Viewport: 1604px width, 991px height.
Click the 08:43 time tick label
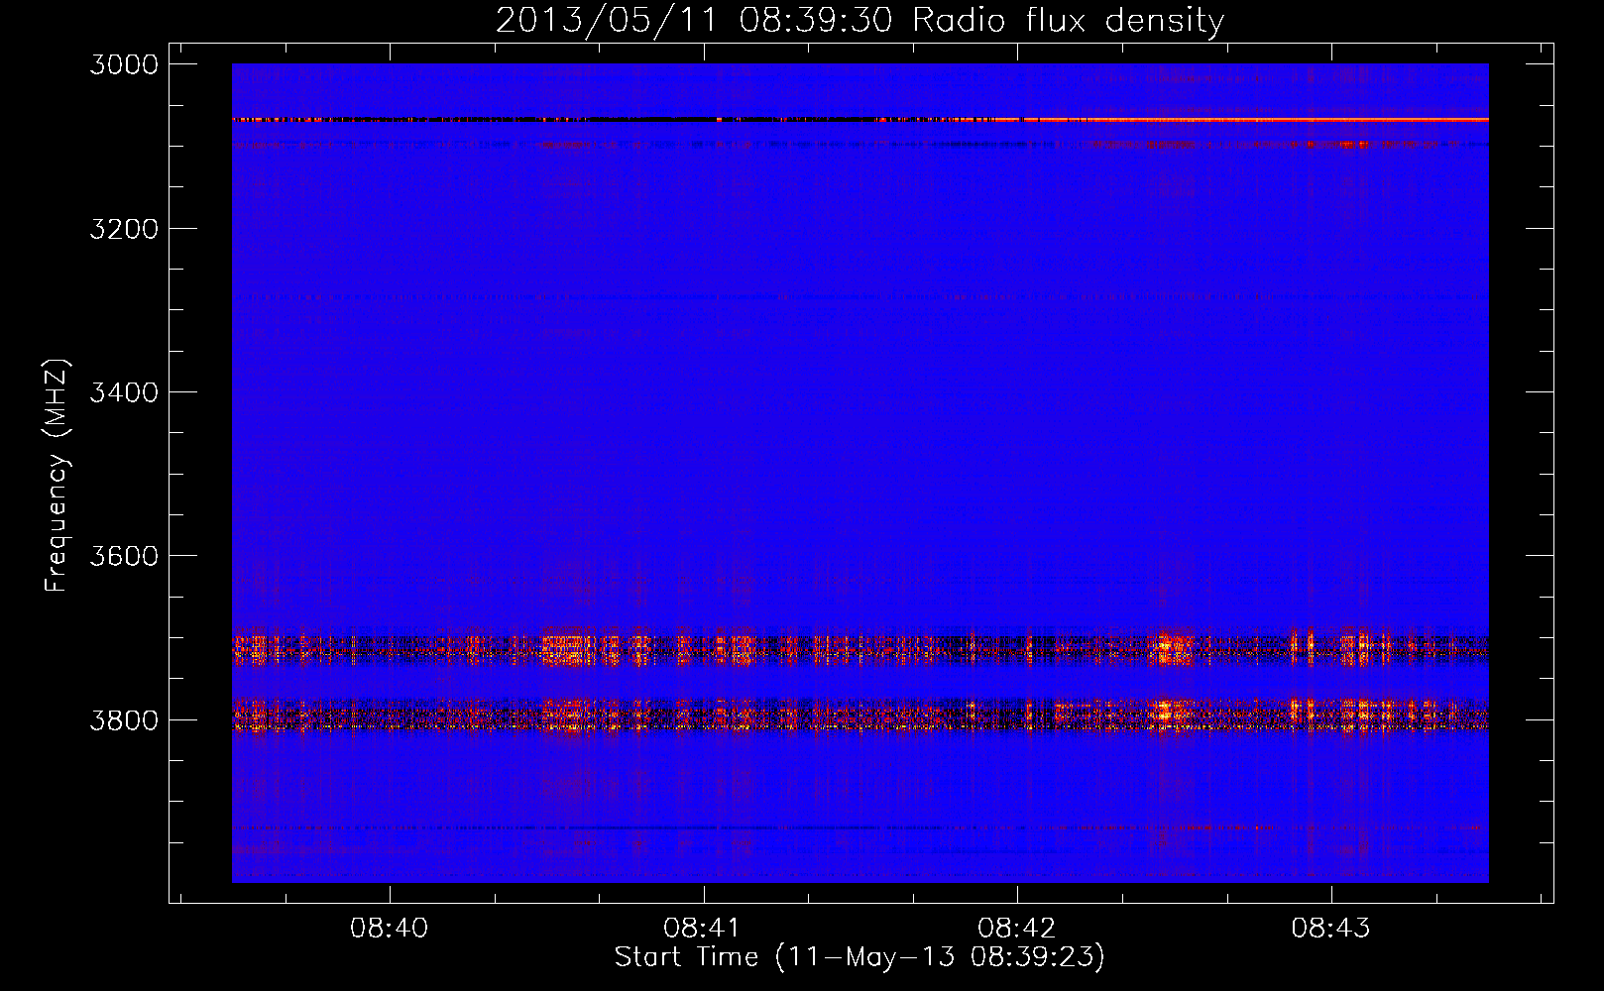pos(1330,928)
